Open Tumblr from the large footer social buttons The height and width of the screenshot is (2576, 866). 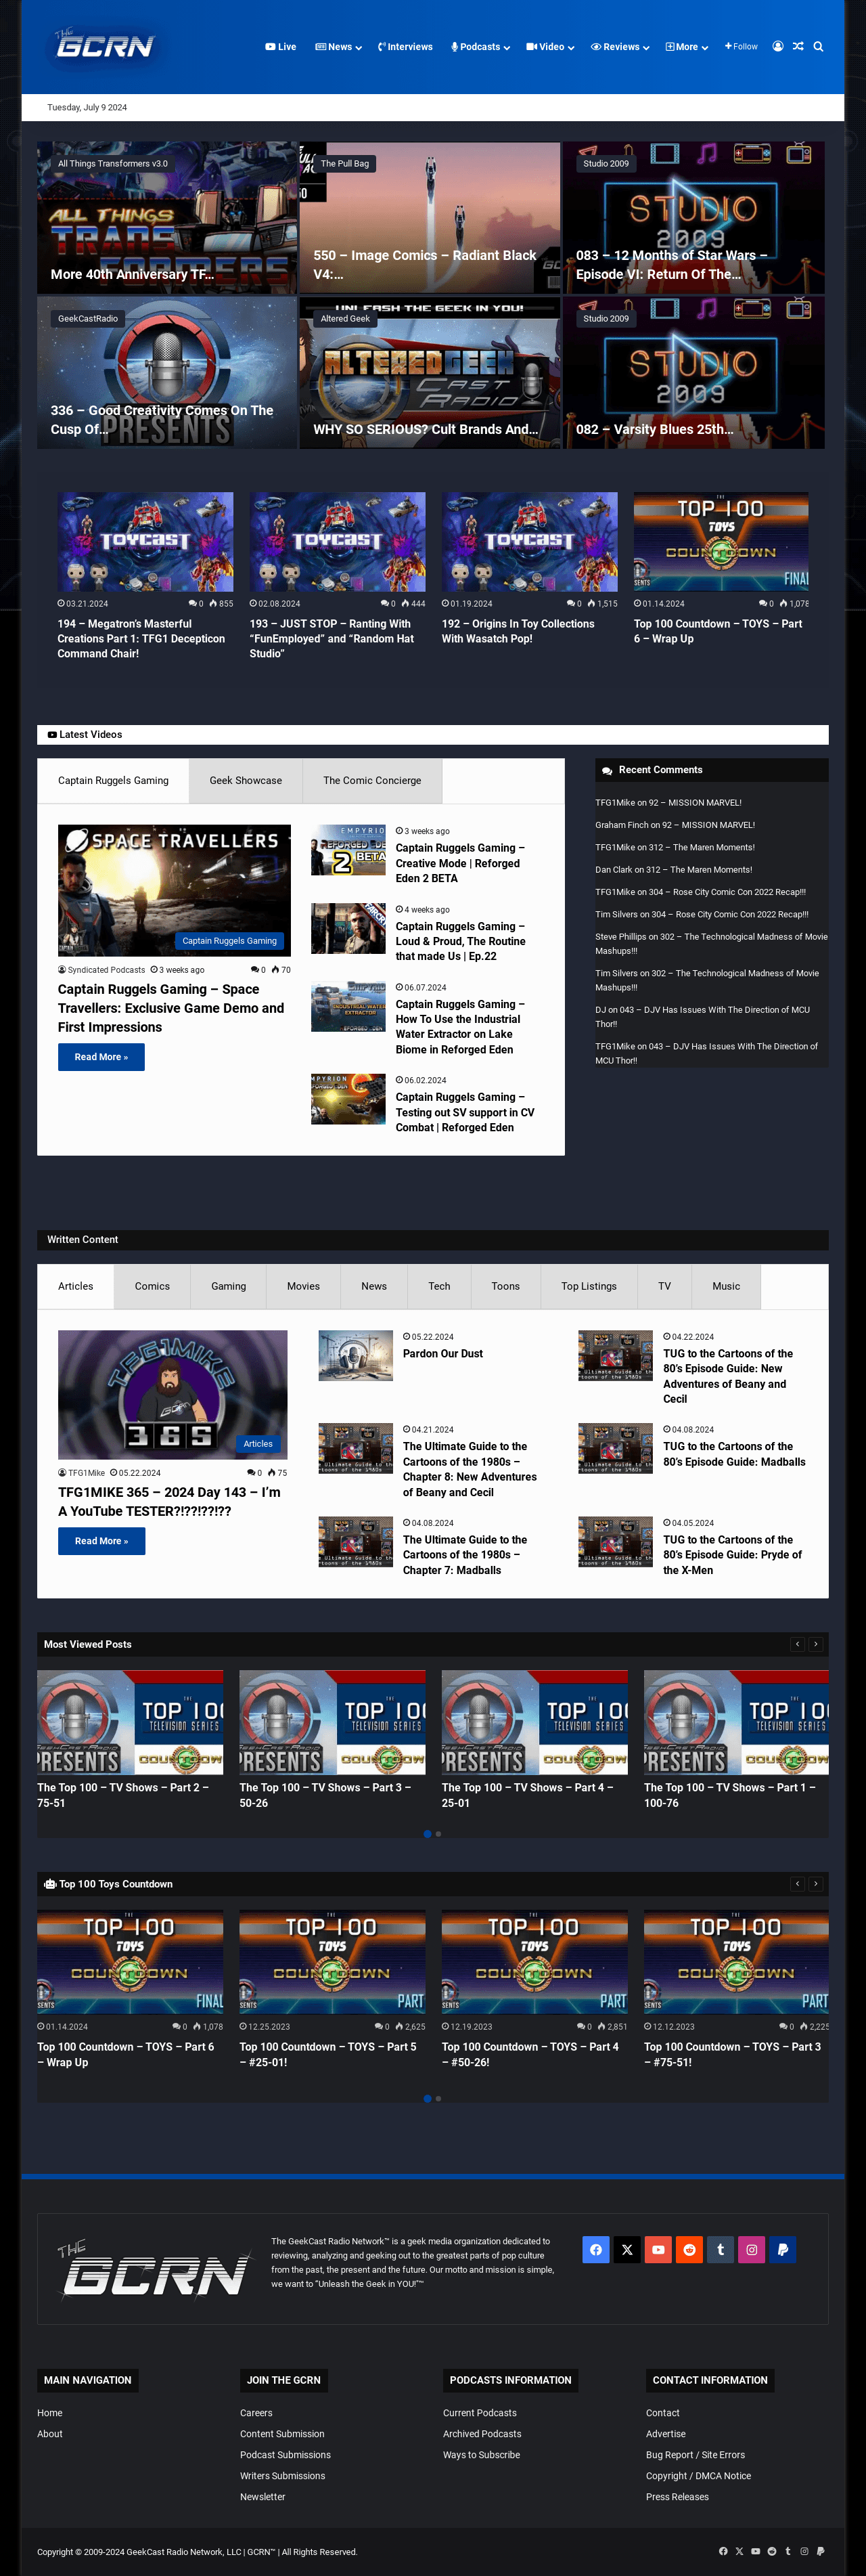tap(720, 2249)
